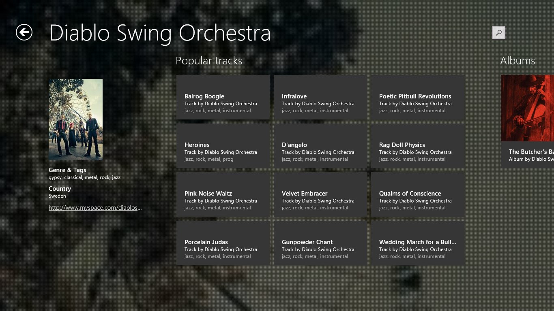
Task: Open the D'angelo track tile
Action: 320,146
